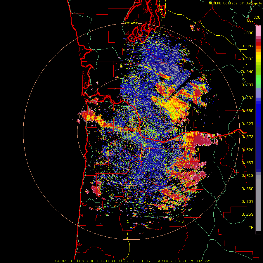
Task: Click the 03:38 timestamp in caption
Action: click(204, 261)
